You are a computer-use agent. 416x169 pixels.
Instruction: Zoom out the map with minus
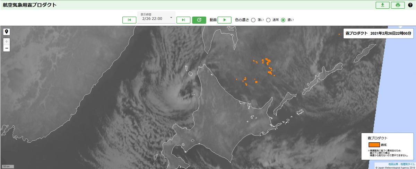click(7, 48)
